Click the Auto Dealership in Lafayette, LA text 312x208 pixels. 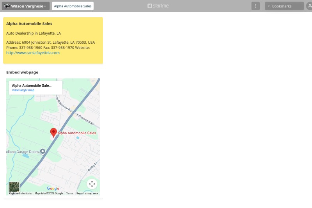(34, 33)
